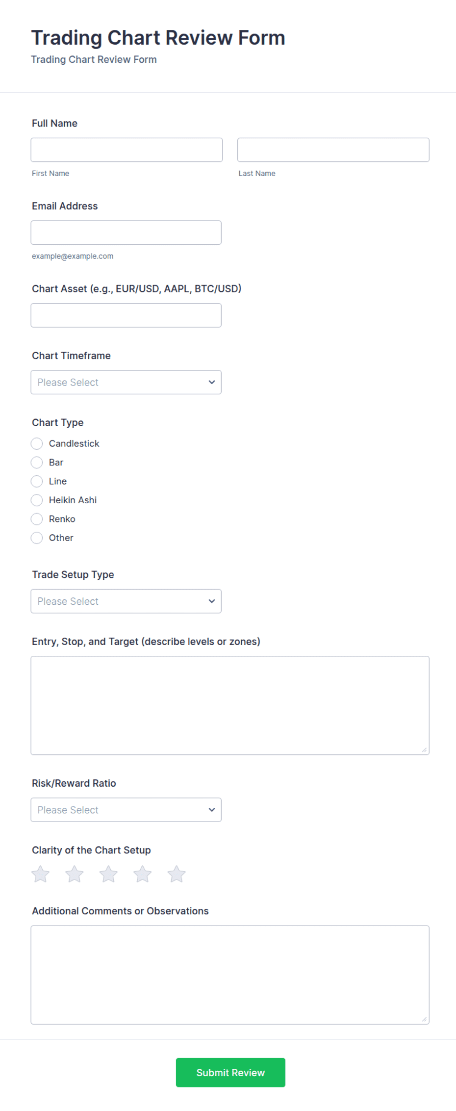This screenshot has width=456, height=1111.
Task: Expand the Trade Setup Type dropdown
Action: point(126,601)
